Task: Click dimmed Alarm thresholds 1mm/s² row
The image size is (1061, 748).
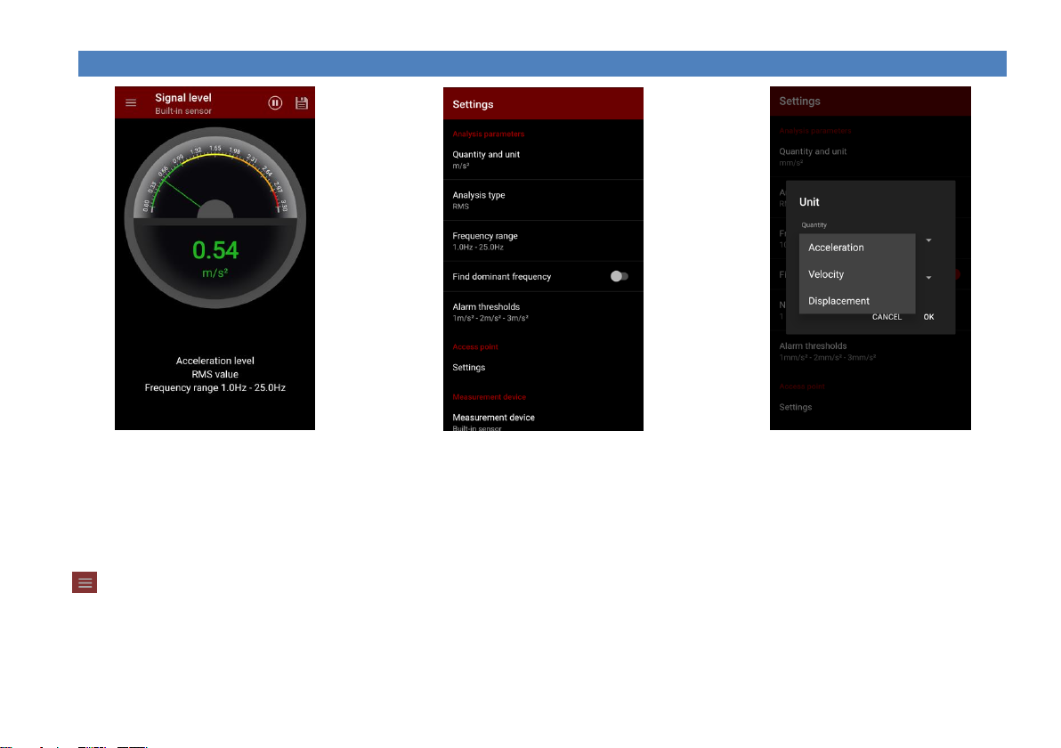Action: (x=871, y=352)
